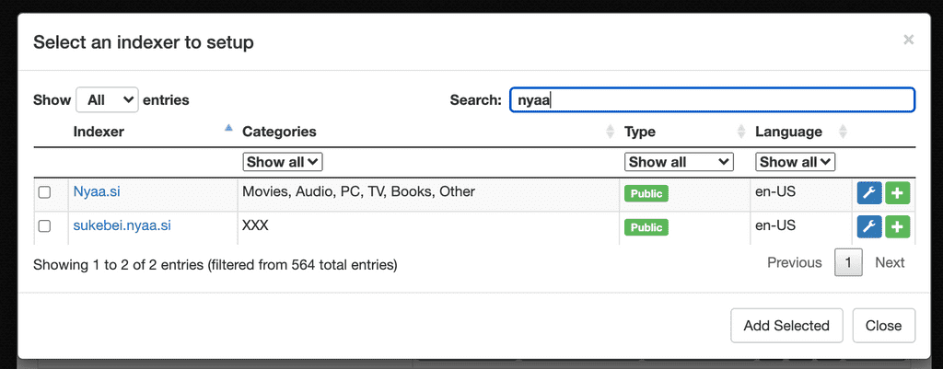Sort by Language column header
This screenshot has height=369, width=943.
click(788, 132)
